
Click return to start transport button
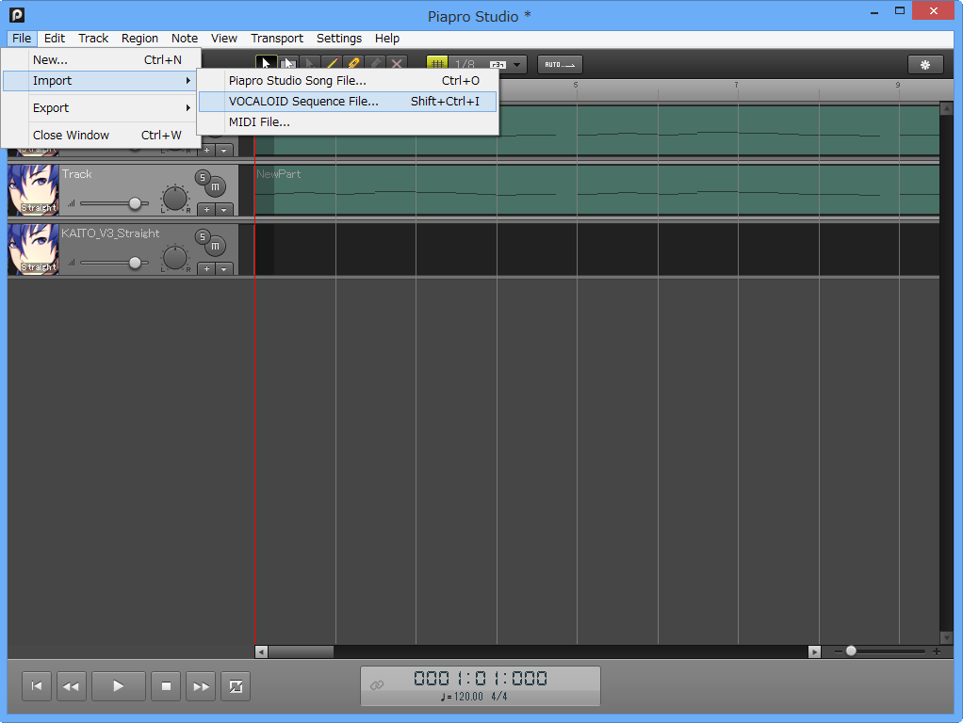[37, 686]
